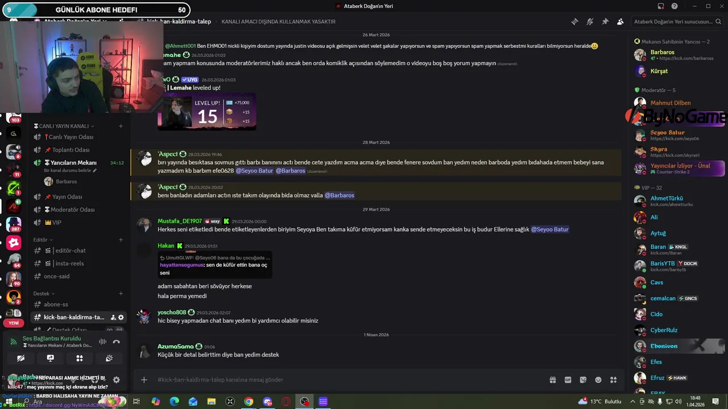Focus the kick-ban-kaldirma-talep message input
The height and width of the screenshot is (409, 728).
341,380
